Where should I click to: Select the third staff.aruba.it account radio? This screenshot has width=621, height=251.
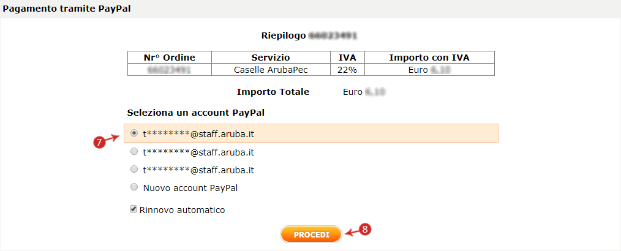point(134,169)
